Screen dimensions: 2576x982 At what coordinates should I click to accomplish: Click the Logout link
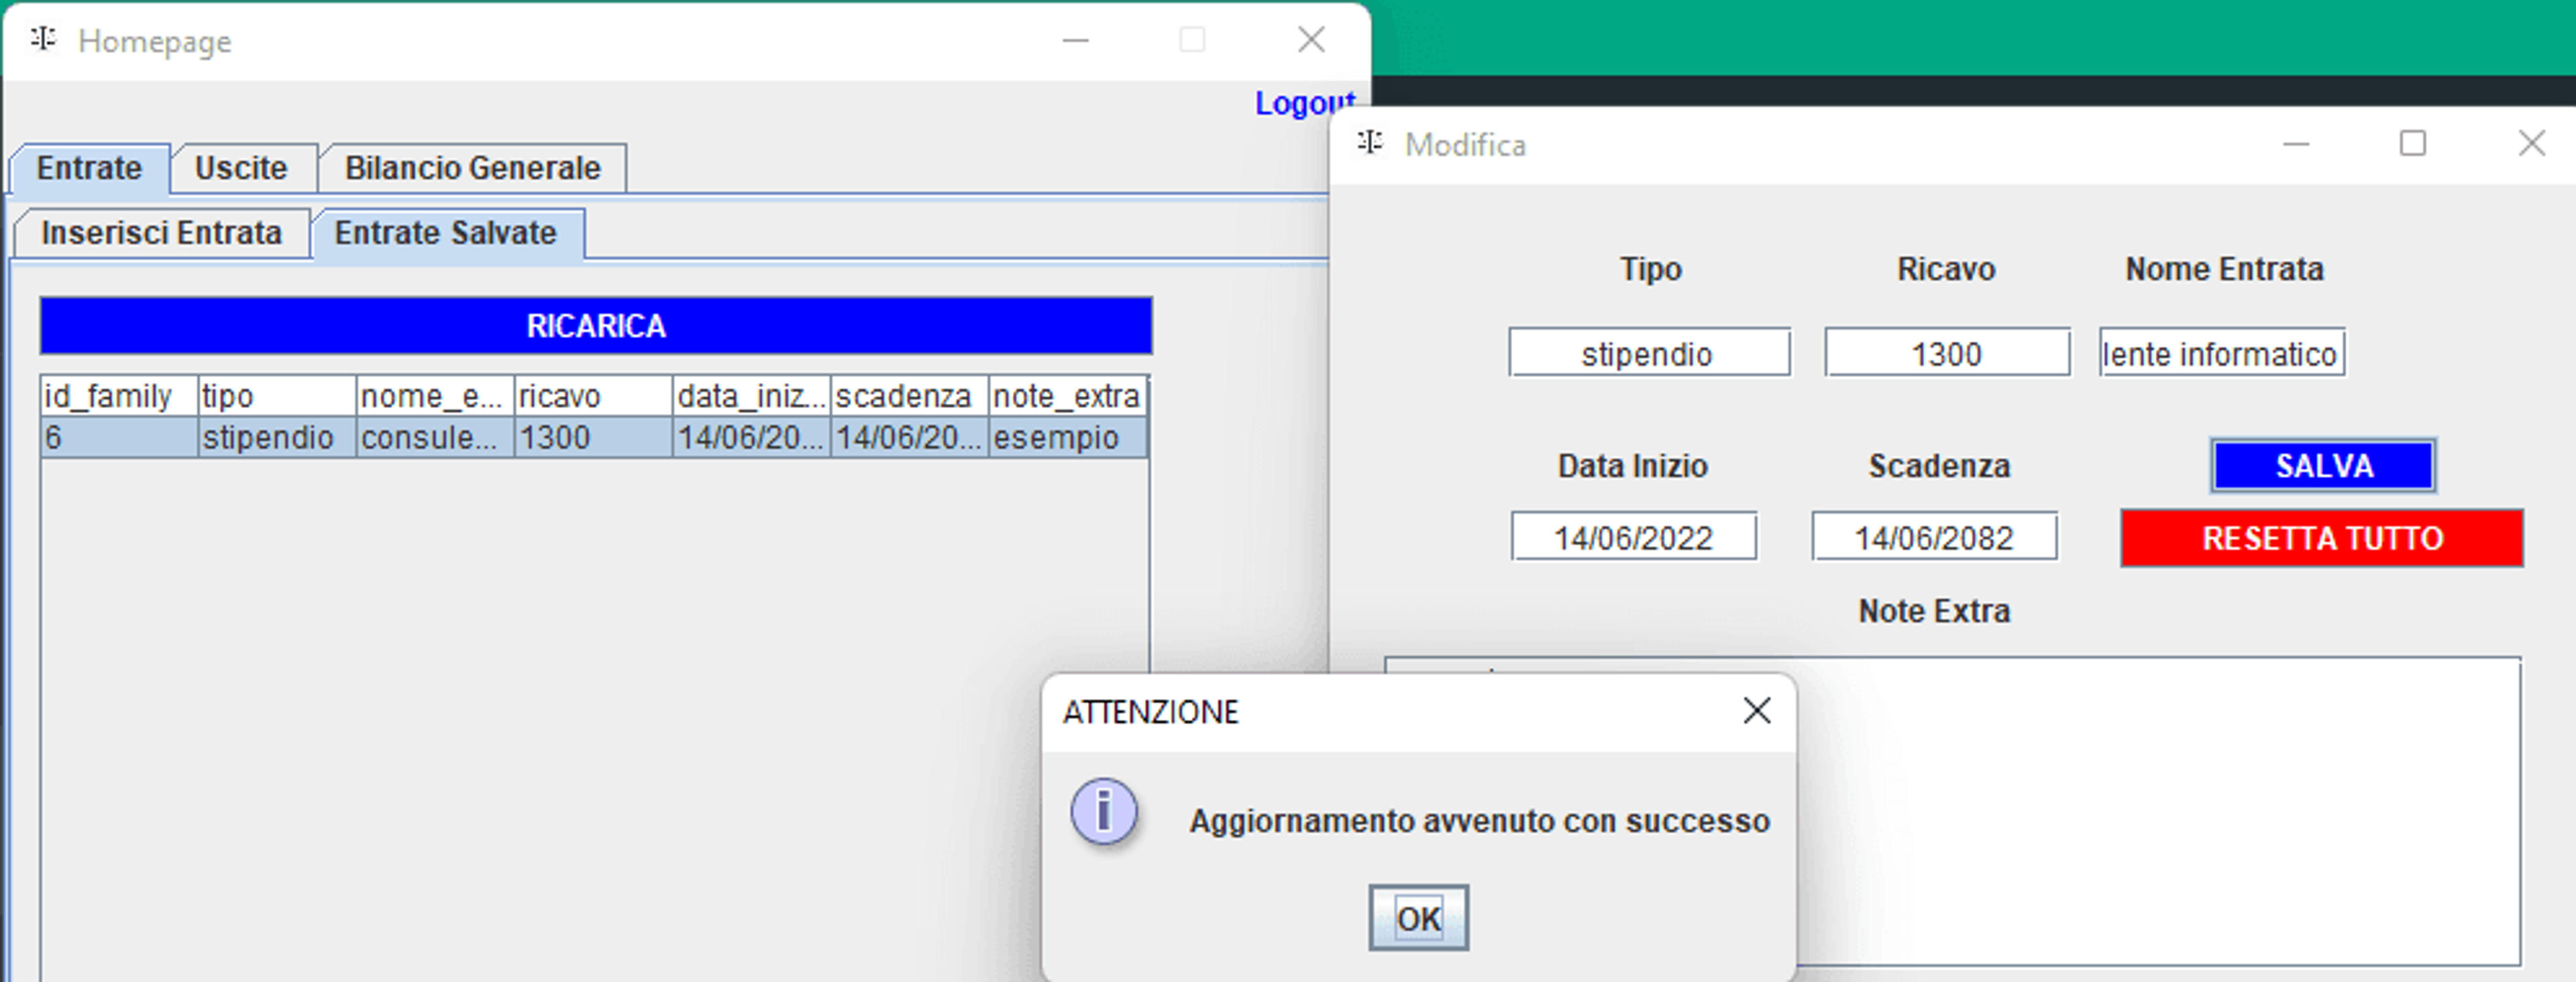pos(1304,103)
